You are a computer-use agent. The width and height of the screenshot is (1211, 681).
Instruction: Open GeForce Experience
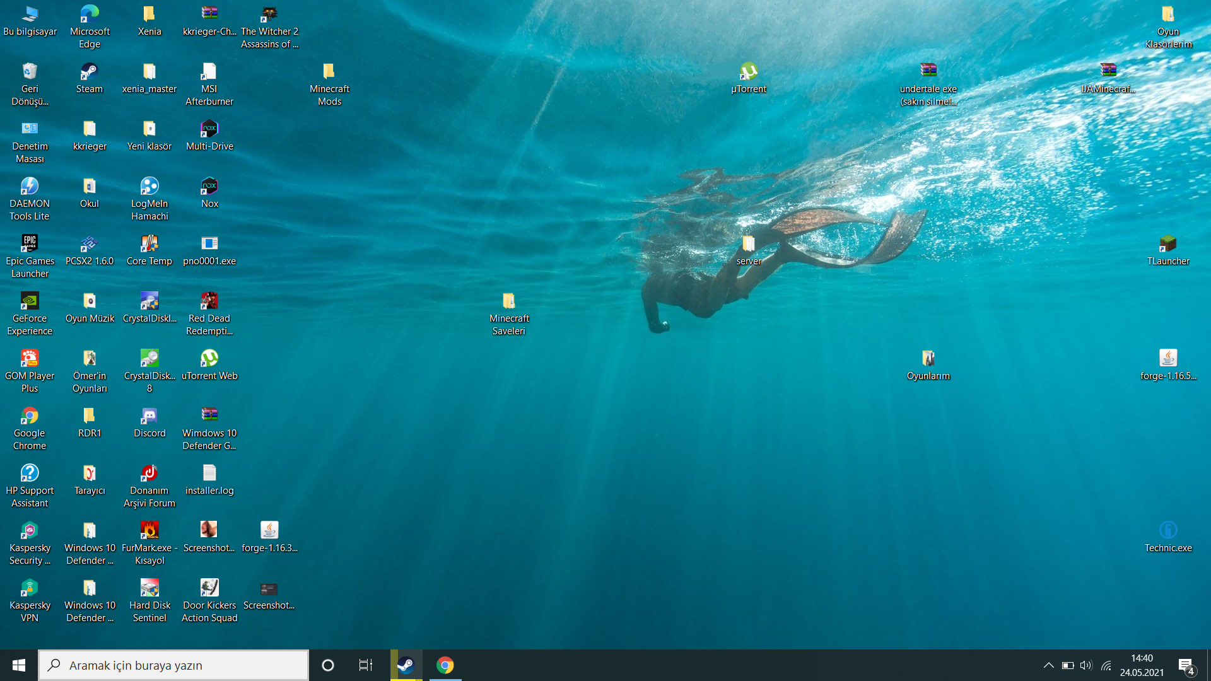click(30, 313)
